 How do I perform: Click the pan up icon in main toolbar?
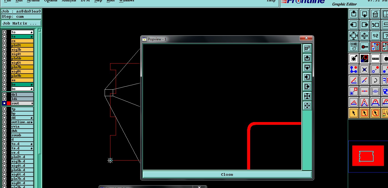tap(354, 14)
